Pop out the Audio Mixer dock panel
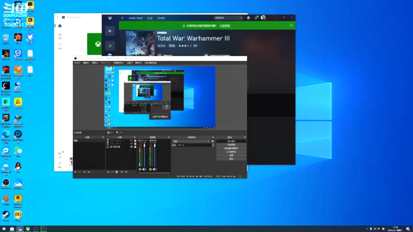 (x=169, y=137)
